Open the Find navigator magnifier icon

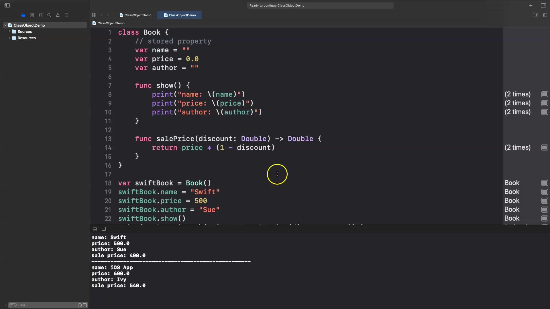click(x=49, y=15)
